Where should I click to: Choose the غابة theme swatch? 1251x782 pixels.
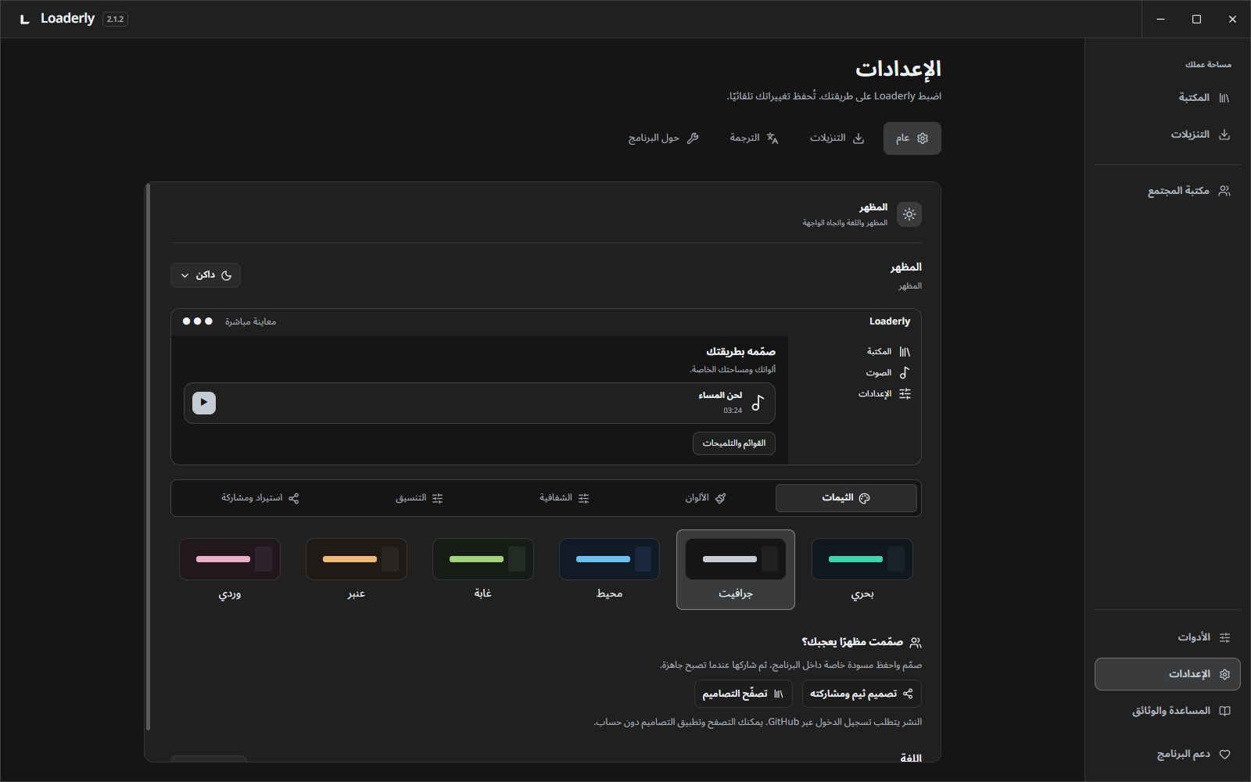pos(482,569)
